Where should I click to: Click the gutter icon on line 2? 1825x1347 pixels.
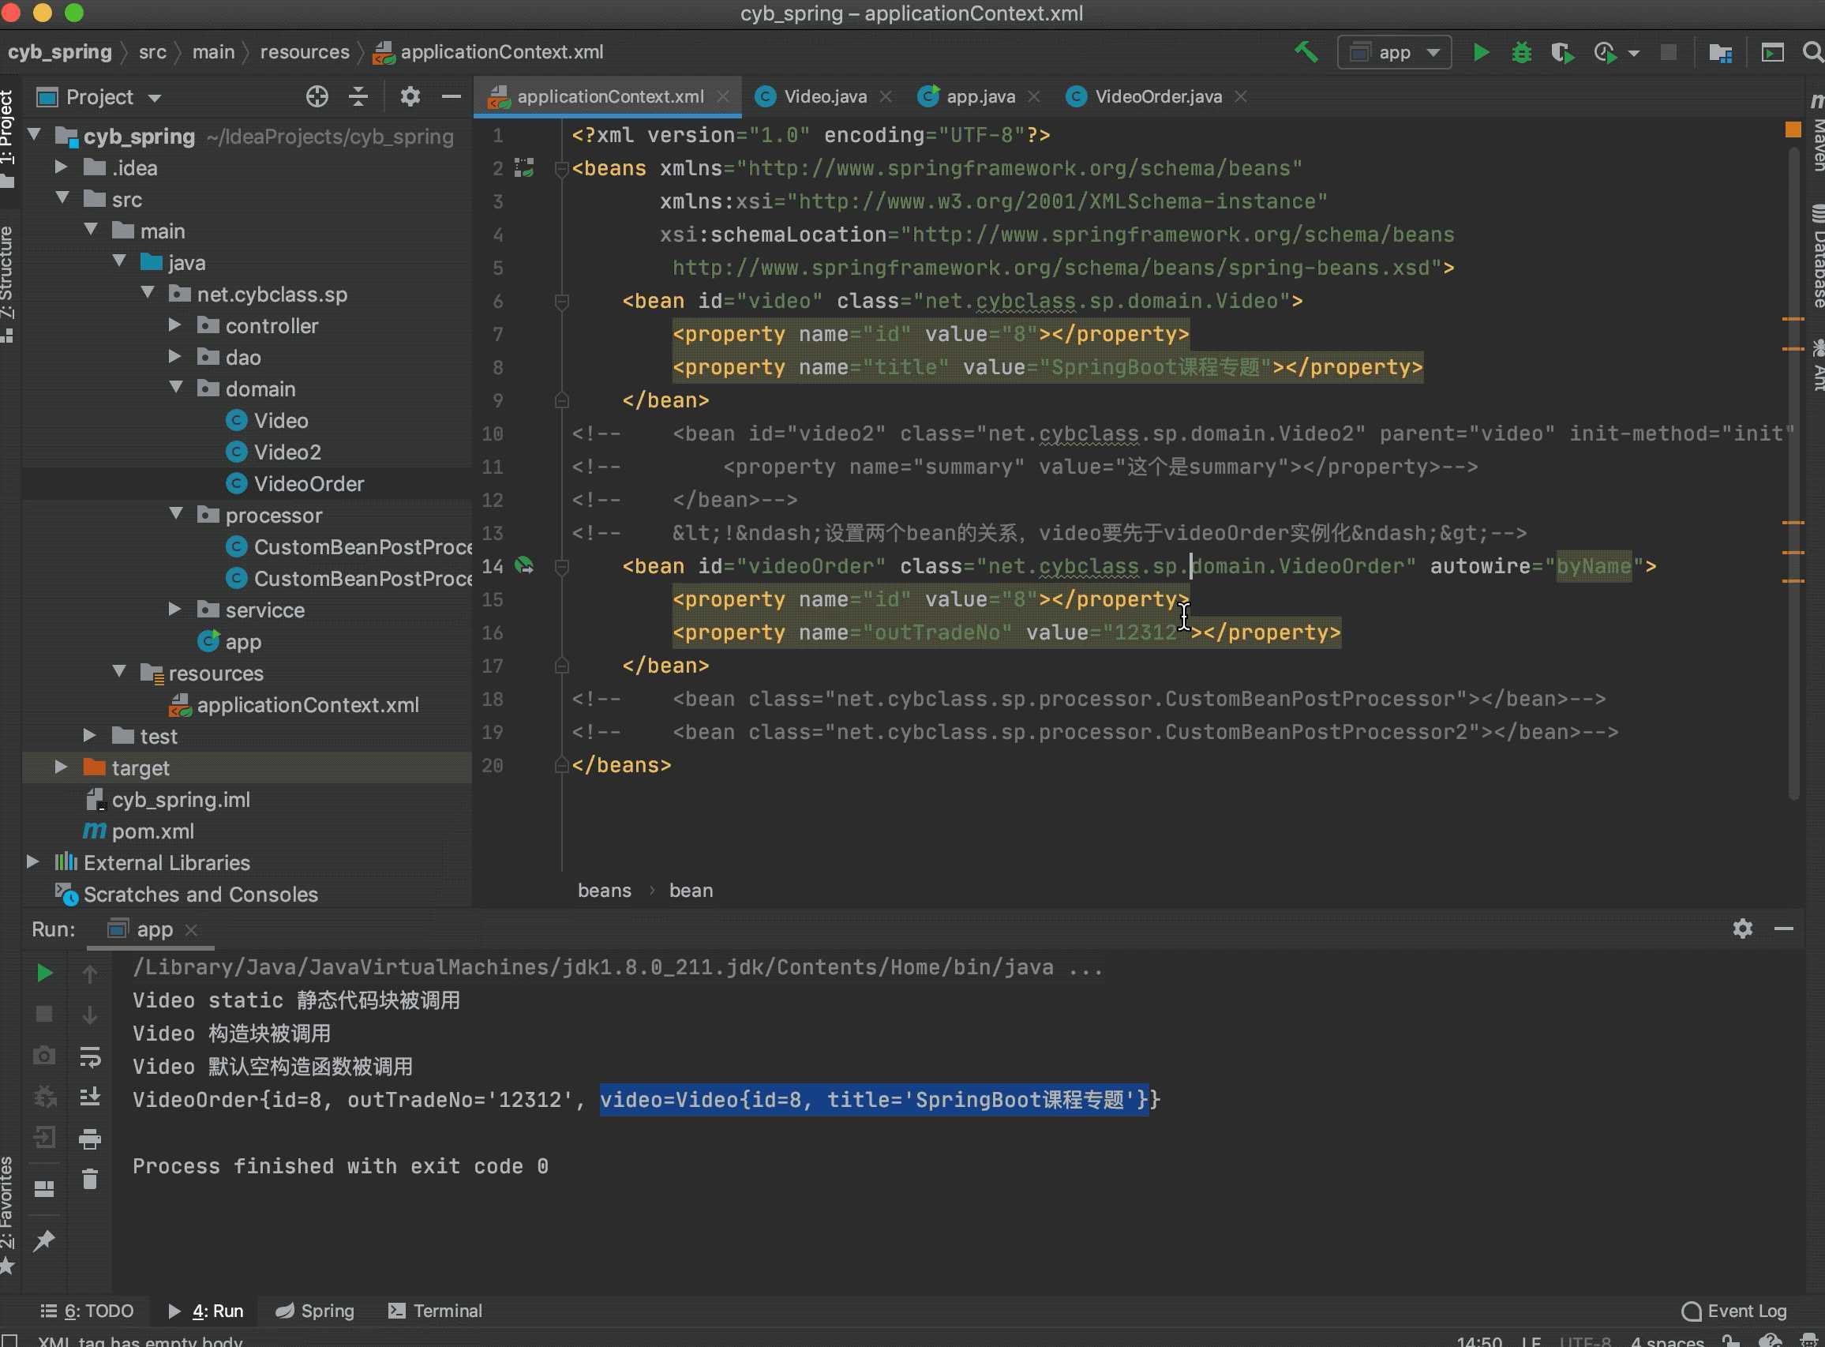click(524, 168)
